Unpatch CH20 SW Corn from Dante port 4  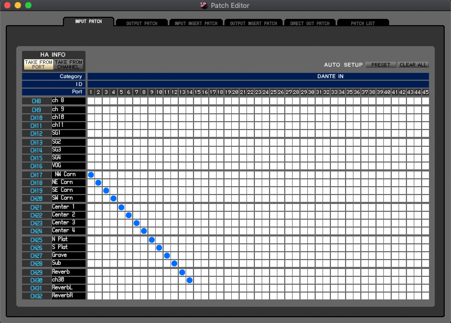tap(113, 198)
